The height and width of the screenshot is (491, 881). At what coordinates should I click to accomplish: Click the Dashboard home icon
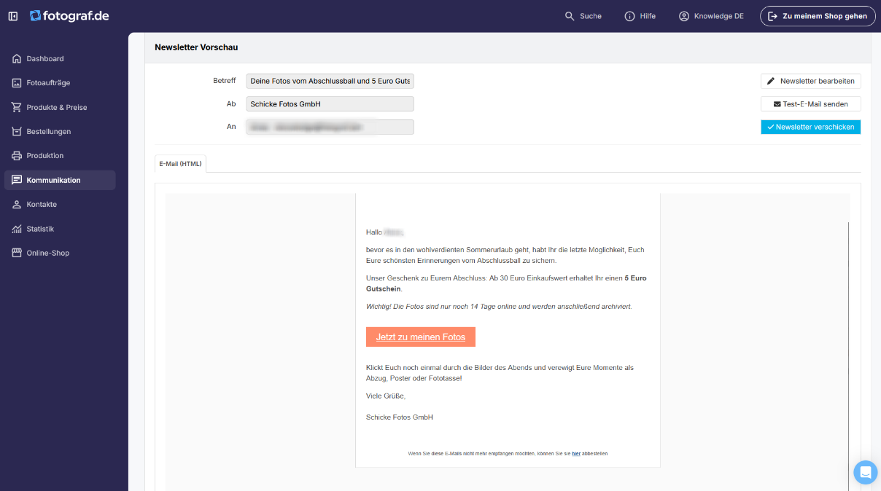(x=17, y=58)
